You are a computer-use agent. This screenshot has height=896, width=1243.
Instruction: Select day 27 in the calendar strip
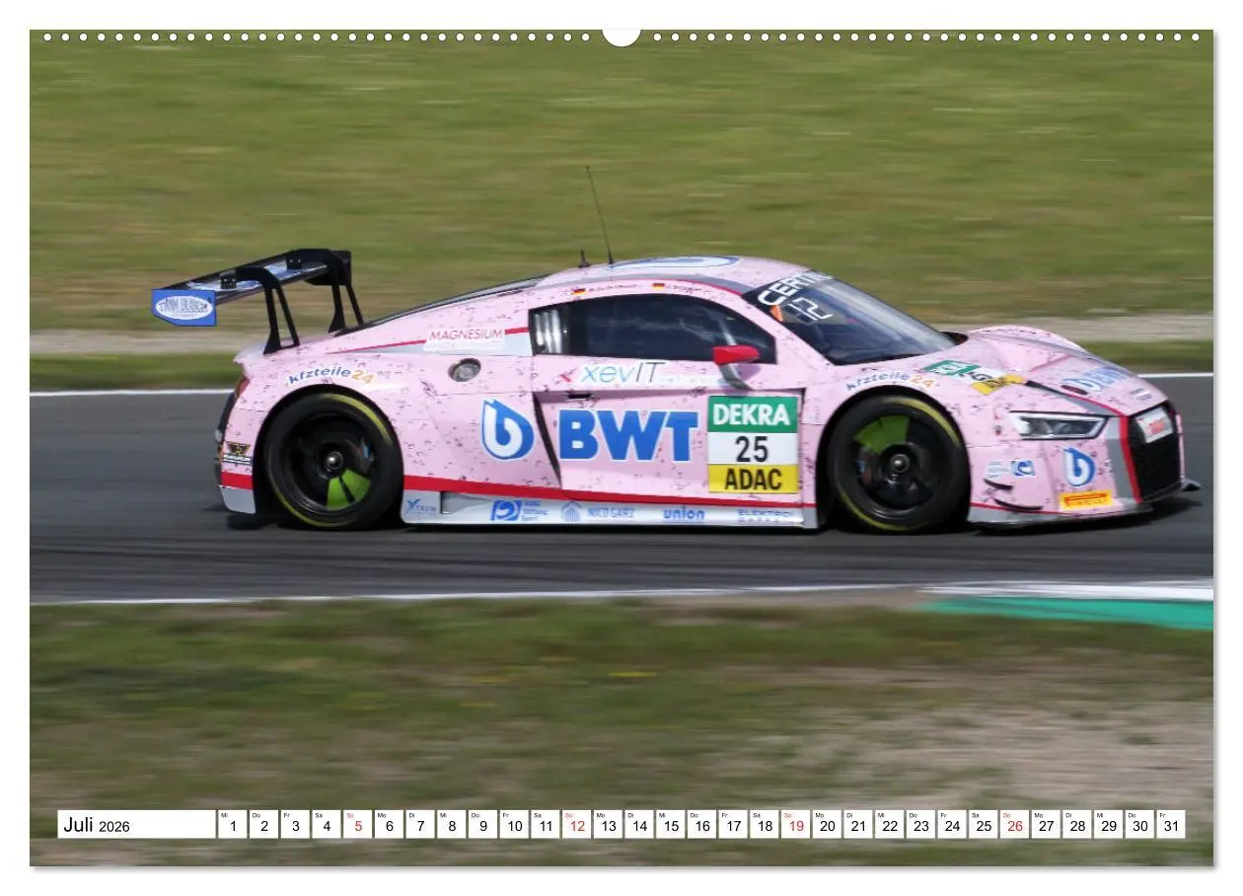1047,825
